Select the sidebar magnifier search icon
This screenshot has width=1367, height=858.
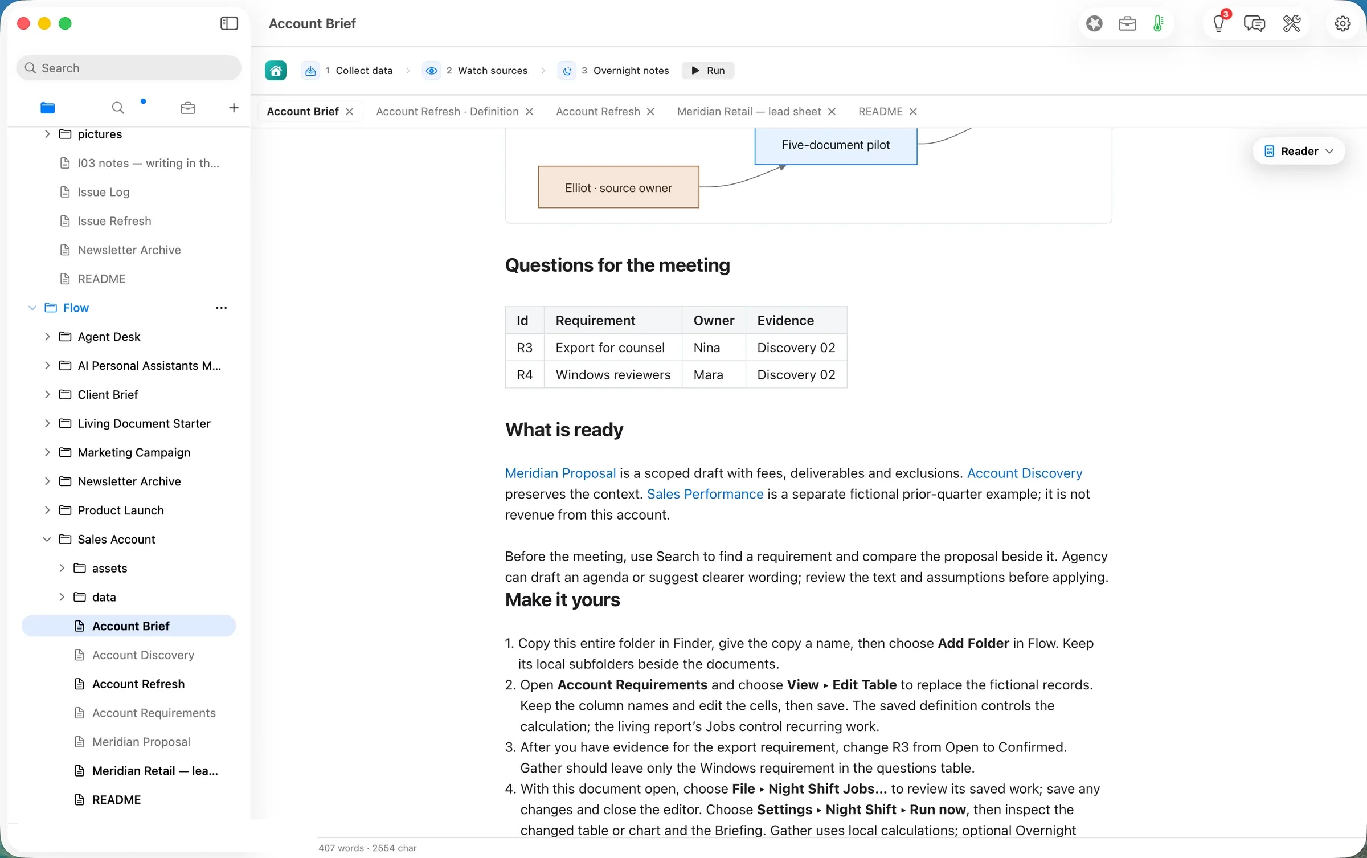pos(118,108)
